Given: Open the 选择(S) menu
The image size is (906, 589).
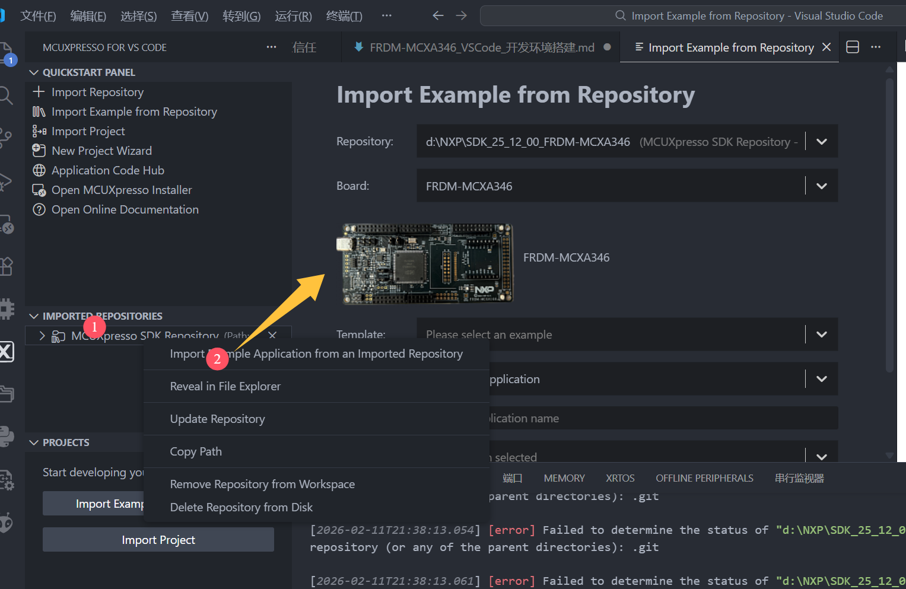Looking at the screenshot, I should (139, 16).
